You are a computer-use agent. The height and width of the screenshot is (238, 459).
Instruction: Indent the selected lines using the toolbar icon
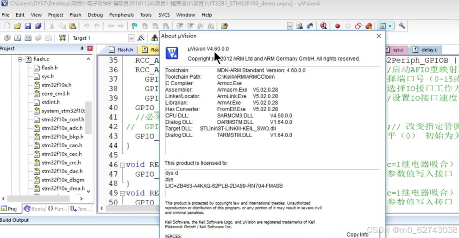[180, 26]
